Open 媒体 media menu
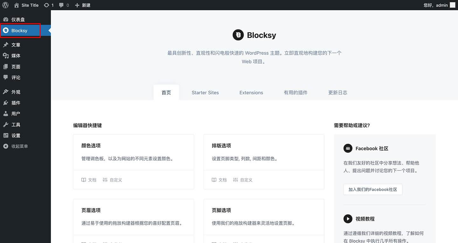The image size is (458, 243). (25, 56)
